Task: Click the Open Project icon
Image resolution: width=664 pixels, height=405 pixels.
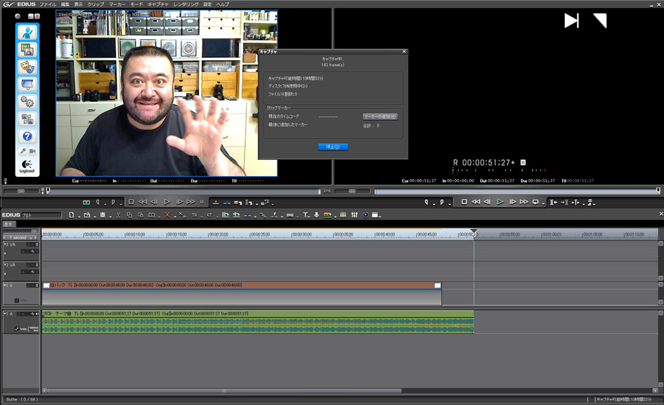Action: pyautogui.click(x=87, y=215)
